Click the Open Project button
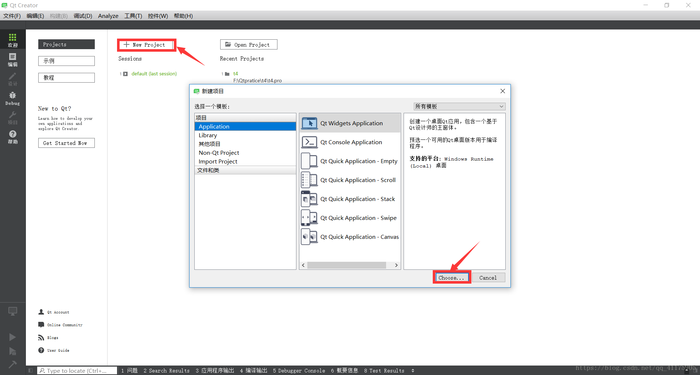Viewport: 700px width, 375px height. click(249, 44)
